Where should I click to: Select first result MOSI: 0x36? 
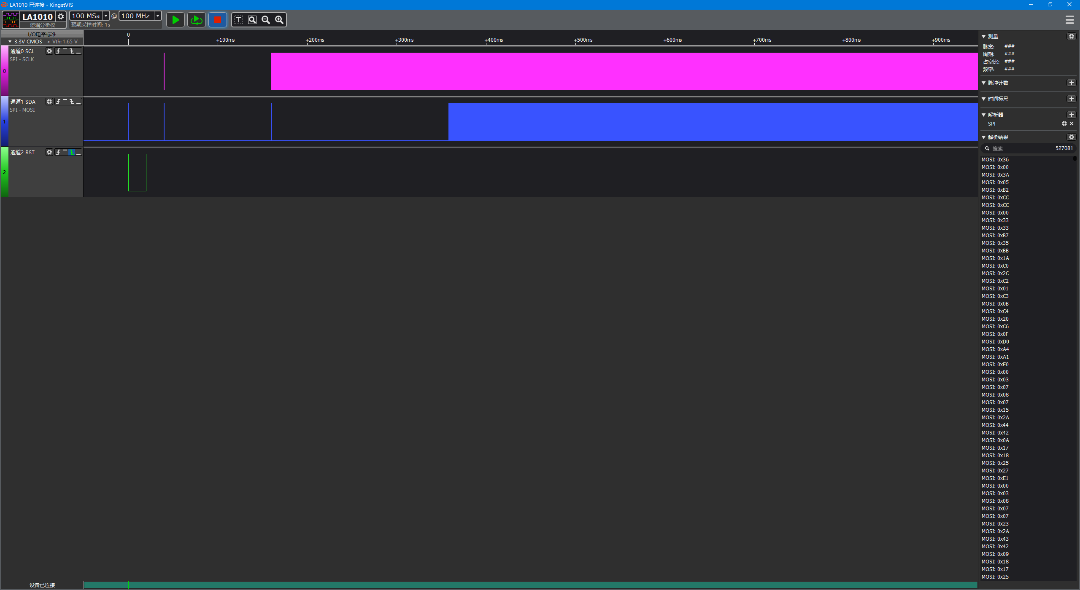point(995,160)
